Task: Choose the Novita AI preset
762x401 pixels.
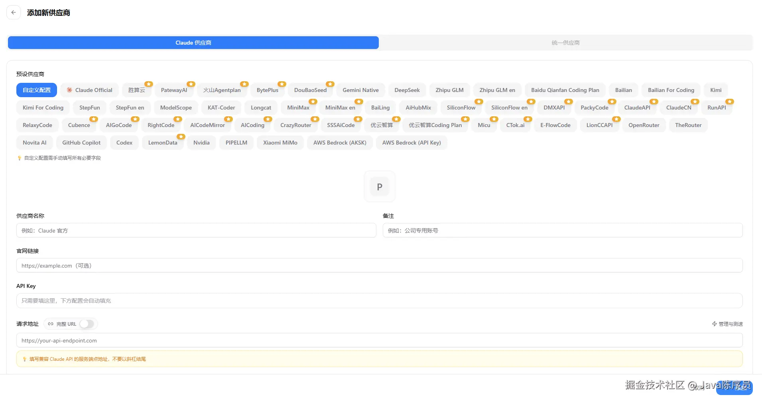Action: [x=35, y=143]
